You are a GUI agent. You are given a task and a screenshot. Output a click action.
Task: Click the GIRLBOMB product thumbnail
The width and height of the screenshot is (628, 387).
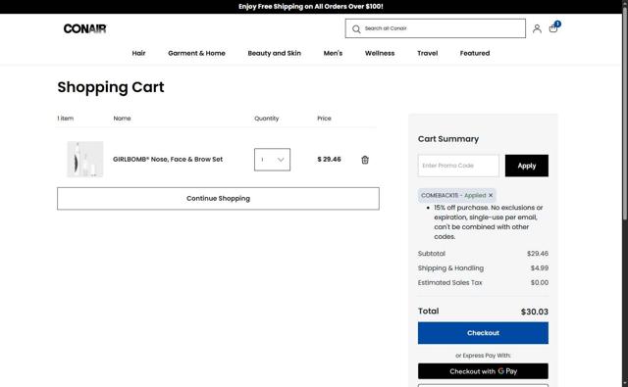point(85,159)
